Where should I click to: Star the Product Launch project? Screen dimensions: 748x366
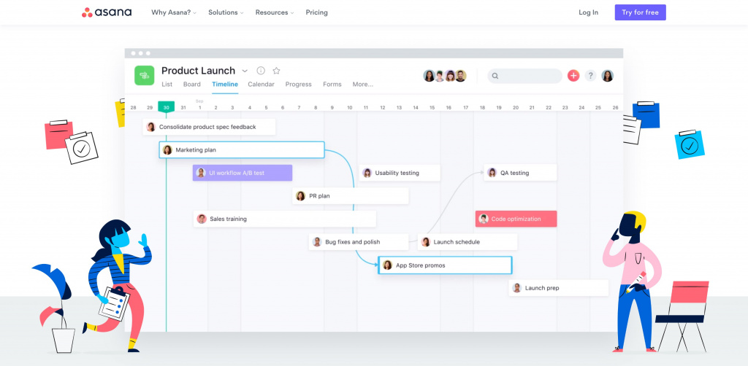(x=276, y=71)
